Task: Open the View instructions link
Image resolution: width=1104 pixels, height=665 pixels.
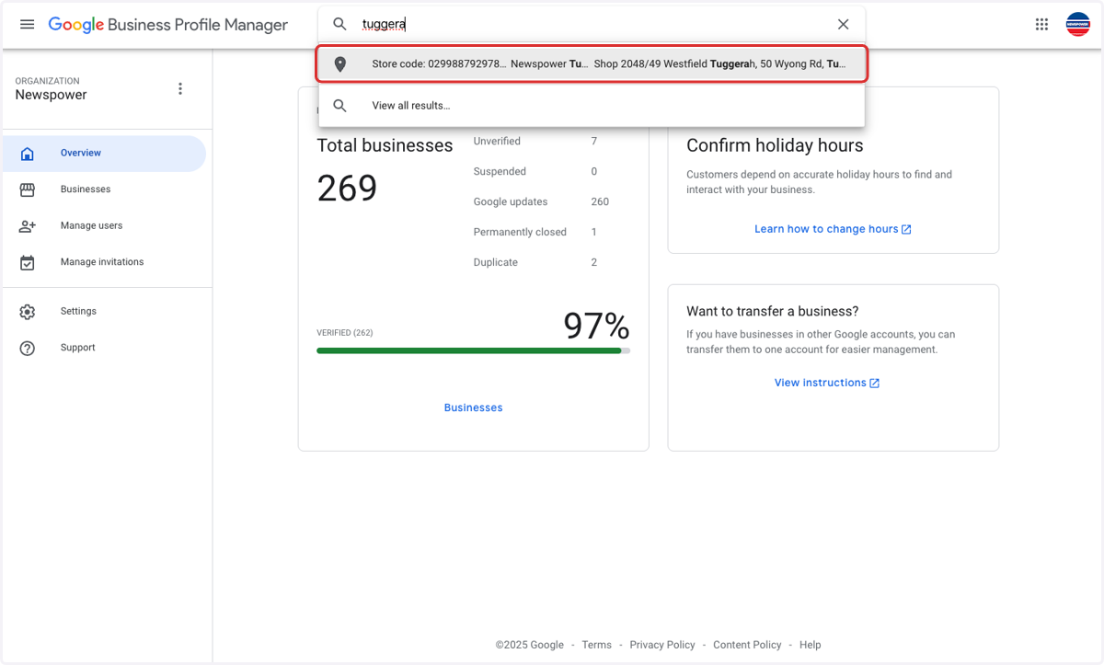Action: [x=827, y=383]
